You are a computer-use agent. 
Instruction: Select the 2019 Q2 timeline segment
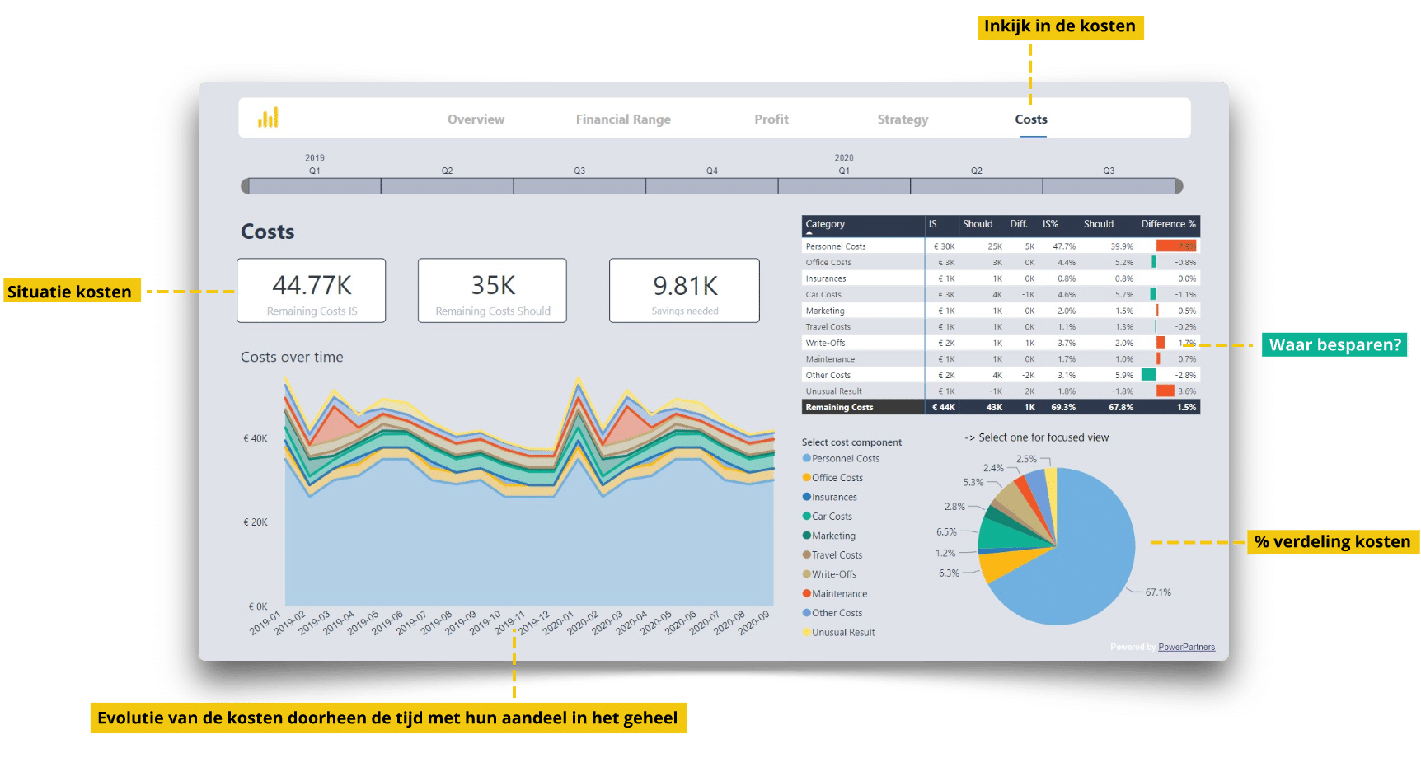point(447,186)
